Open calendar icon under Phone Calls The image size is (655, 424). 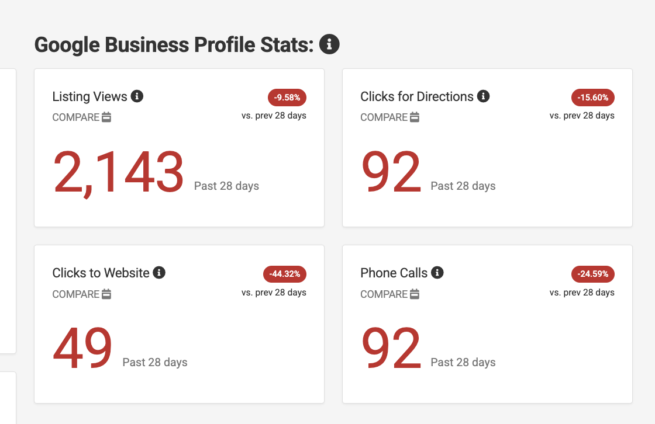[x=415, y=294]
